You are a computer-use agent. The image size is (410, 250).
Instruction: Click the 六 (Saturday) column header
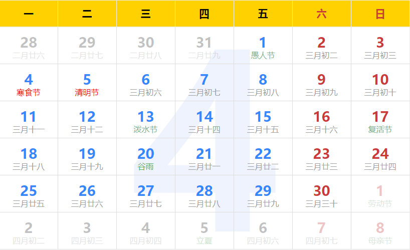pos(321,14)
